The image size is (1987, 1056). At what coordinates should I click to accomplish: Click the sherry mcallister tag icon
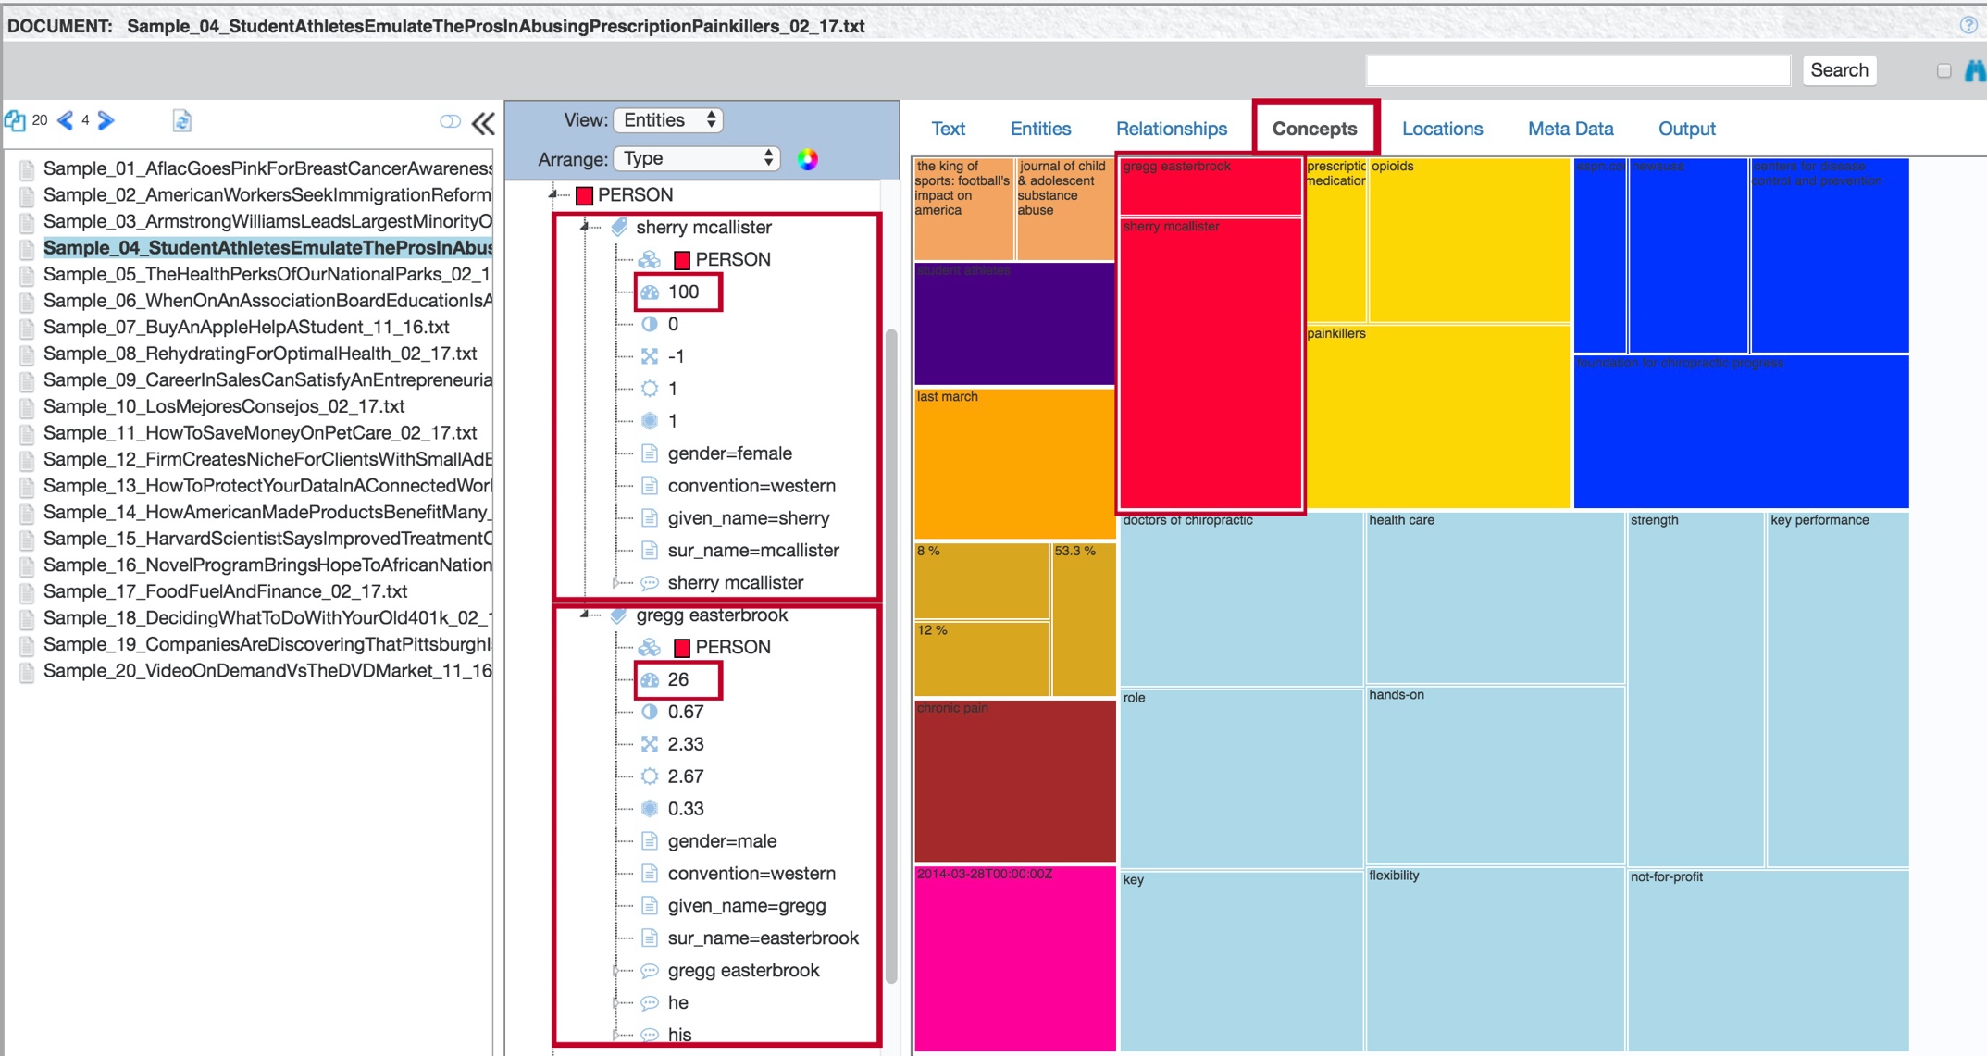point(619,227)
